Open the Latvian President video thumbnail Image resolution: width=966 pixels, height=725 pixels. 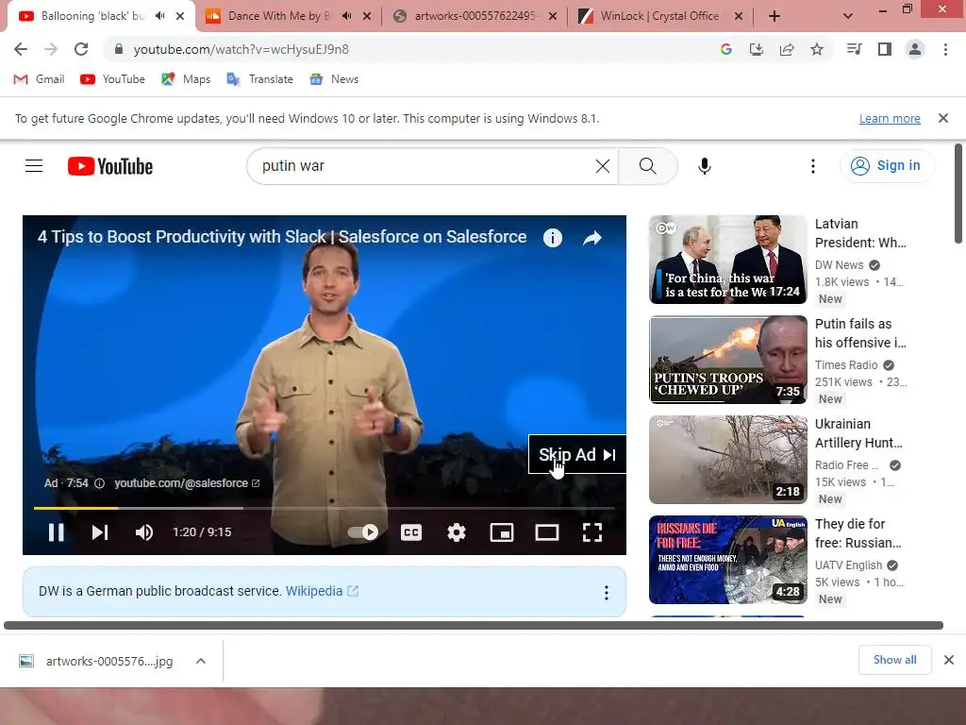click(727, 260)
